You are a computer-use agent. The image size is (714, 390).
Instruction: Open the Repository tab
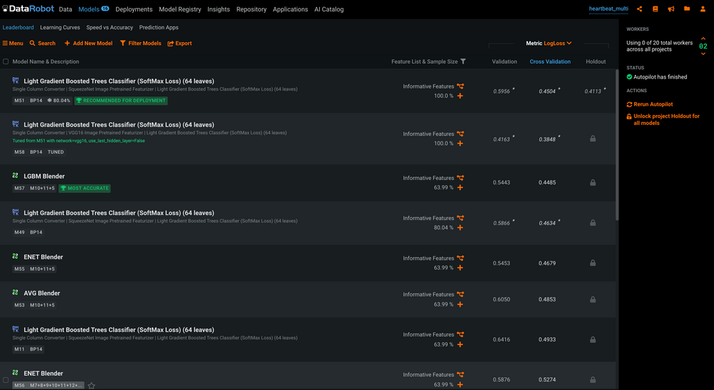251,9
